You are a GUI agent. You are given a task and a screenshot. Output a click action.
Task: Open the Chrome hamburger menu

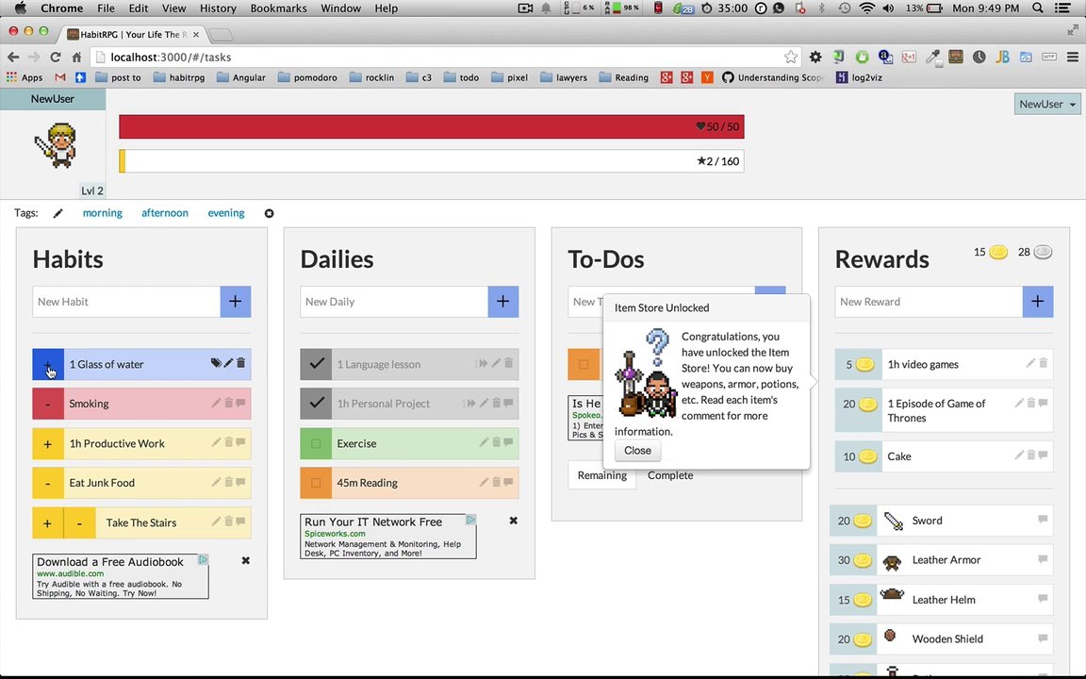click(1072, 57)
